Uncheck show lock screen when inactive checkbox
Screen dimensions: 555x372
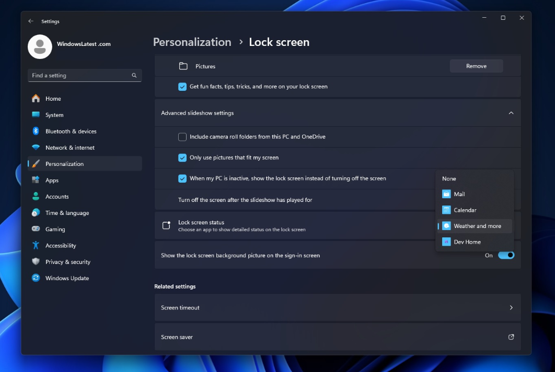coord(182,178)
